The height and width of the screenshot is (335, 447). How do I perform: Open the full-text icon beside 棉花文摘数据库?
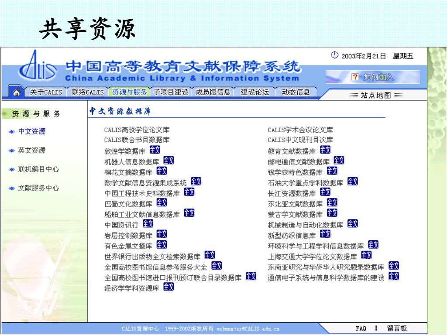tap(162, 171)
